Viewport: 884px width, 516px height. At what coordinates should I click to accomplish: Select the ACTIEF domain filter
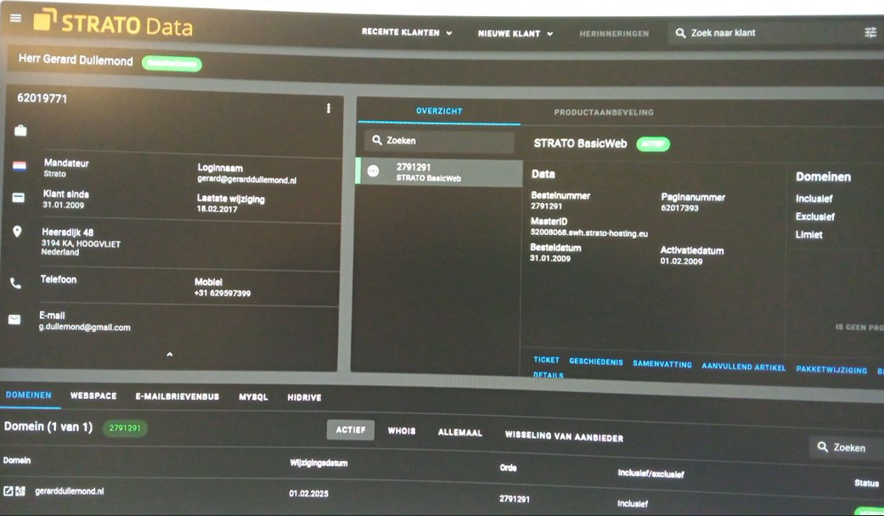350,430
